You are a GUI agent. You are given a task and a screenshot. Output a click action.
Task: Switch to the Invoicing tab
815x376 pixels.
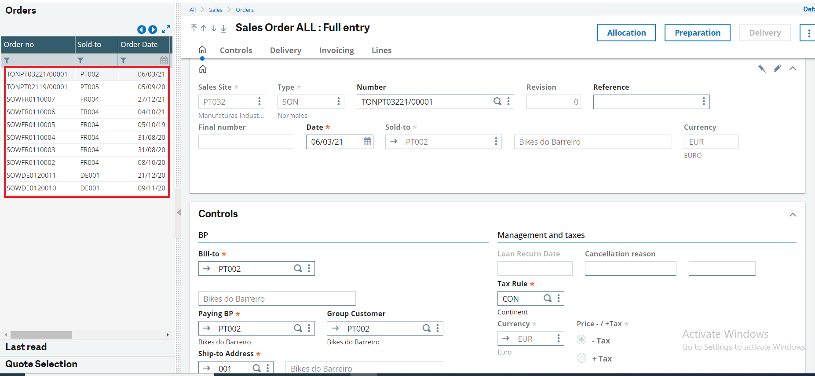coord(336,51)
